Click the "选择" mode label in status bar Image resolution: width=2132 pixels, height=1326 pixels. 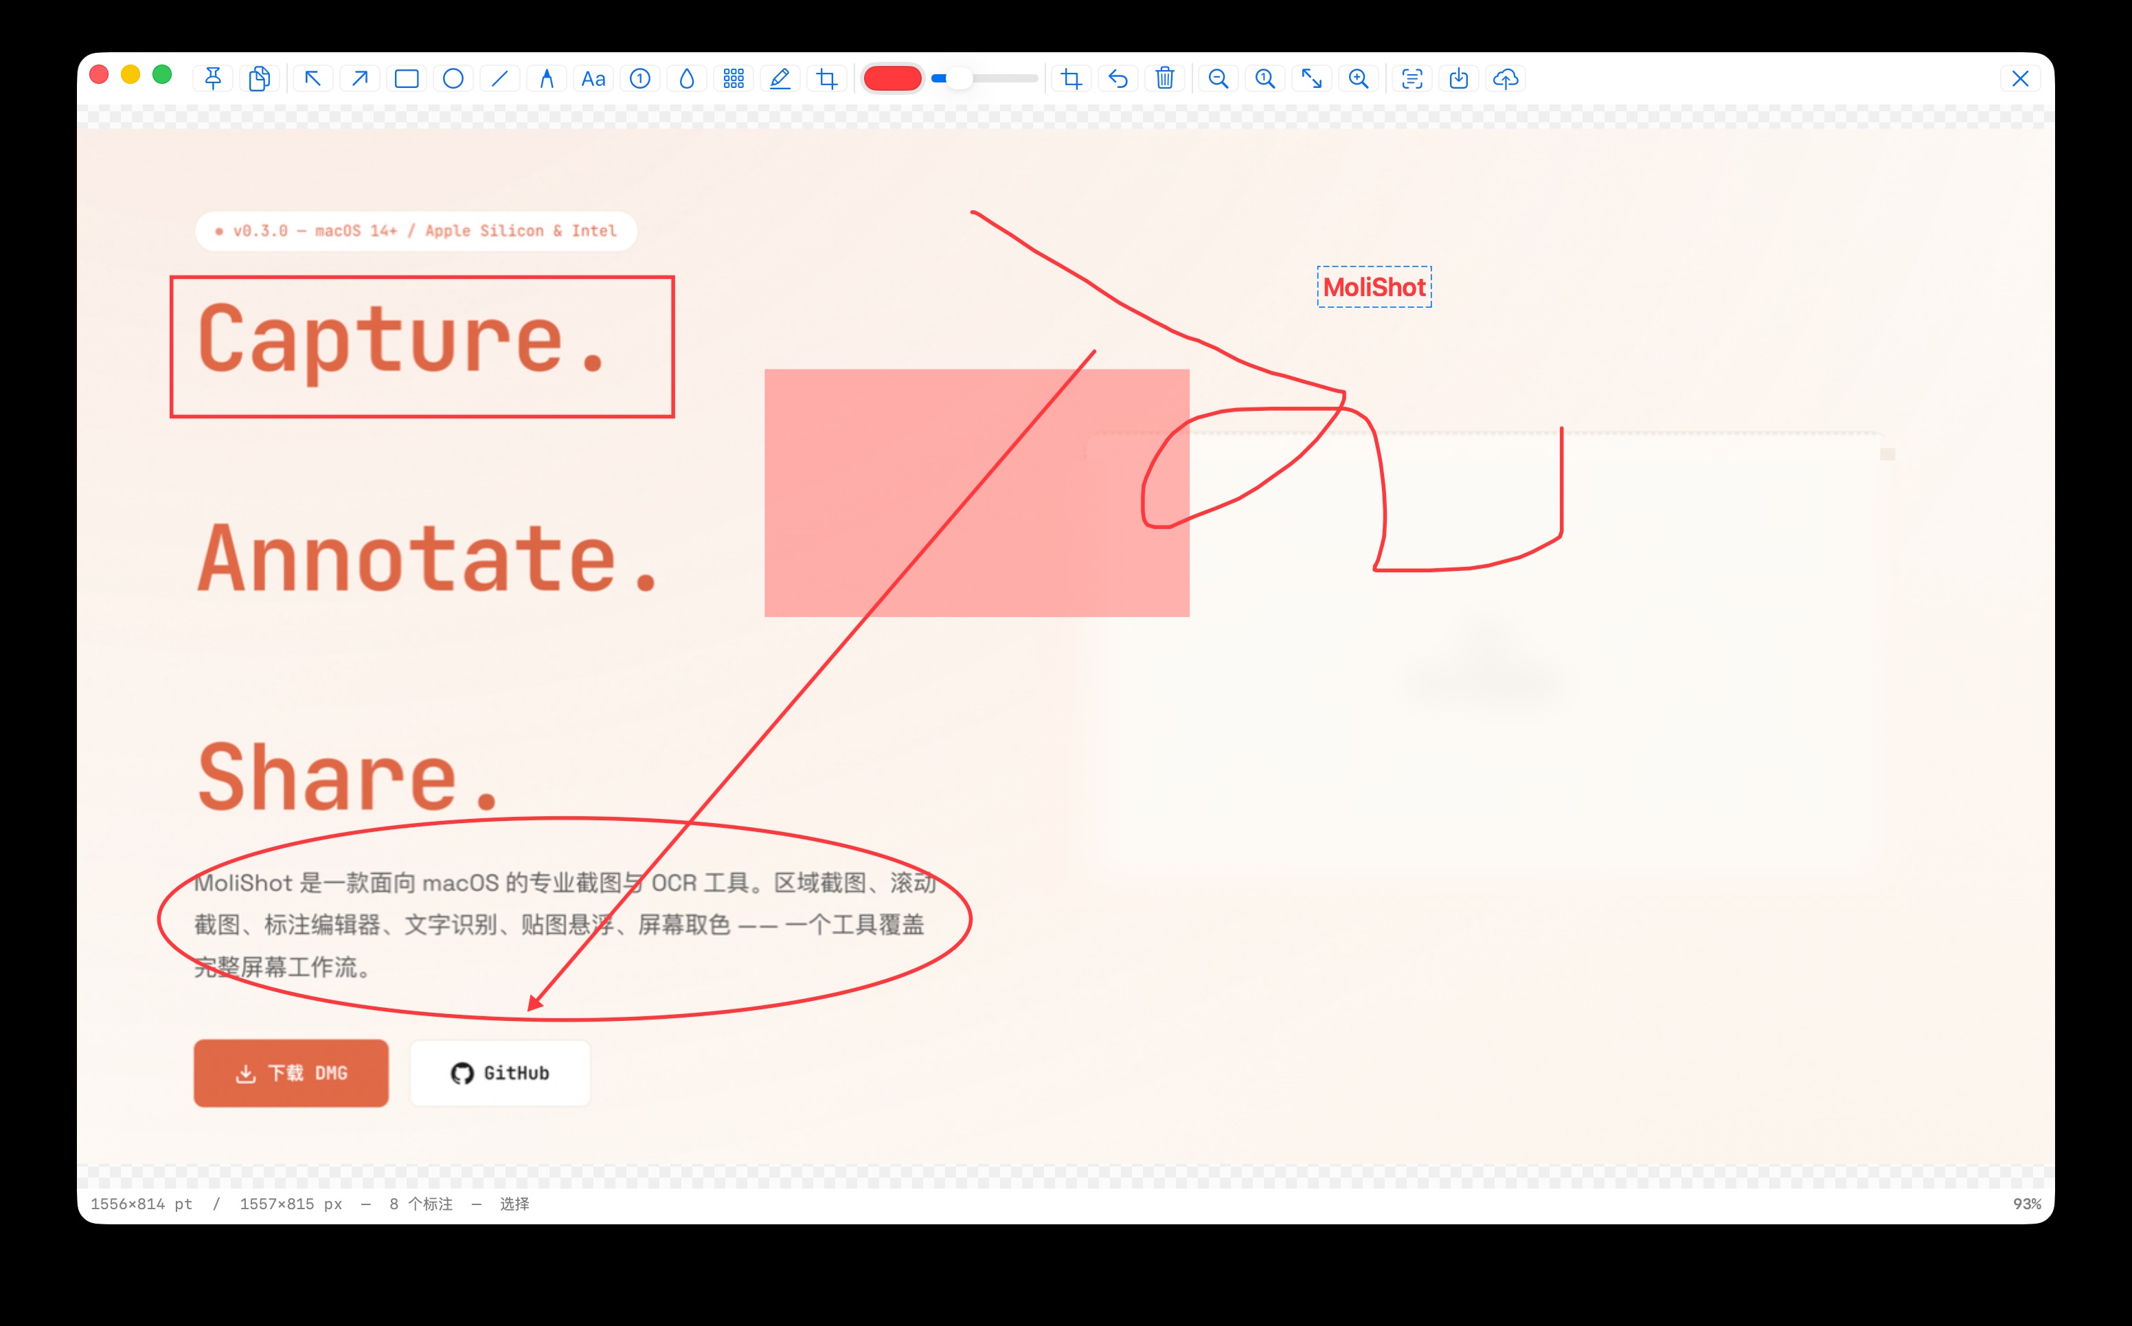tap(514, 1204)
